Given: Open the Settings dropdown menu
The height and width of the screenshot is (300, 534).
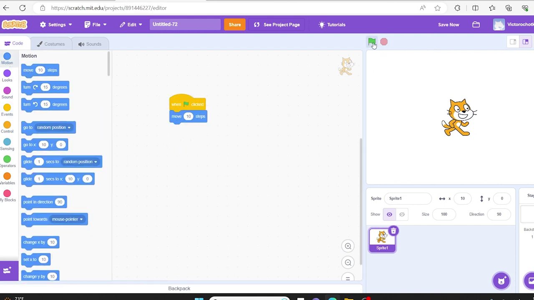Looking at the screenshot, I should click(56, 25).
